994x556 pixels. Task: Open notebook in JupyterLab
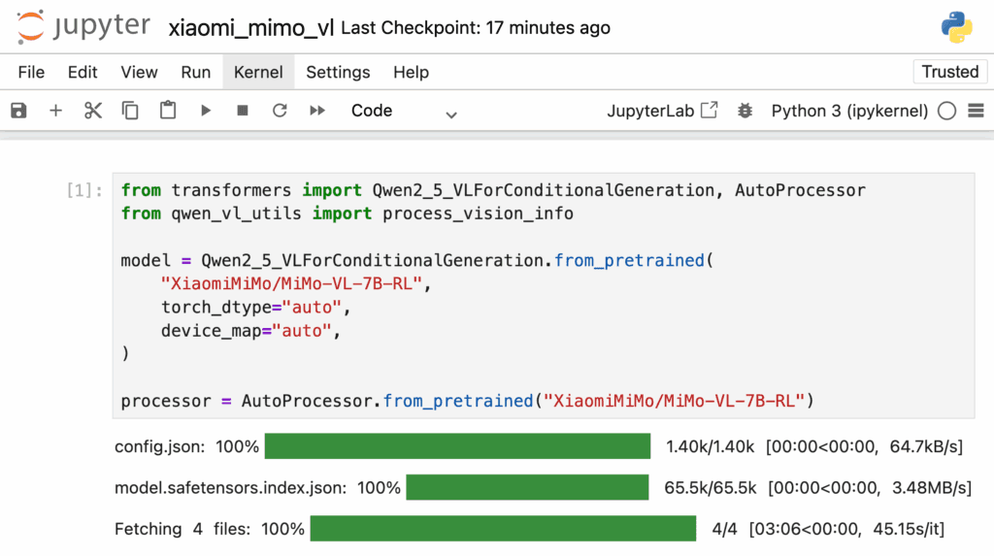(x=662, y=111)
